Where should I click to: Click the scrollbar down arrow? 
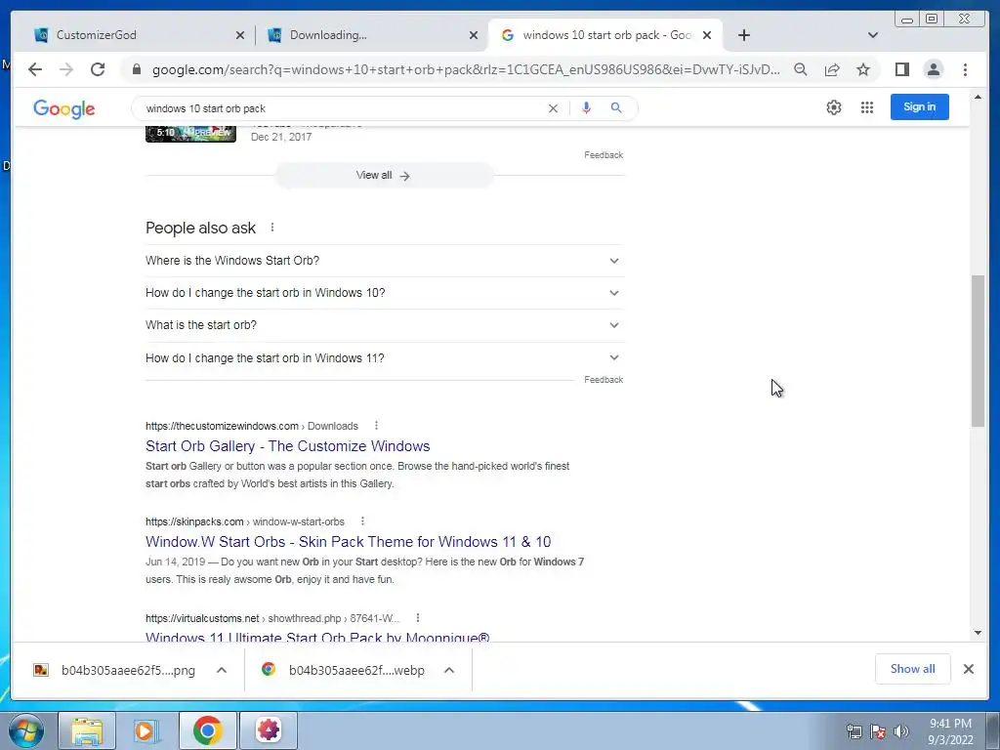[979, 633]
